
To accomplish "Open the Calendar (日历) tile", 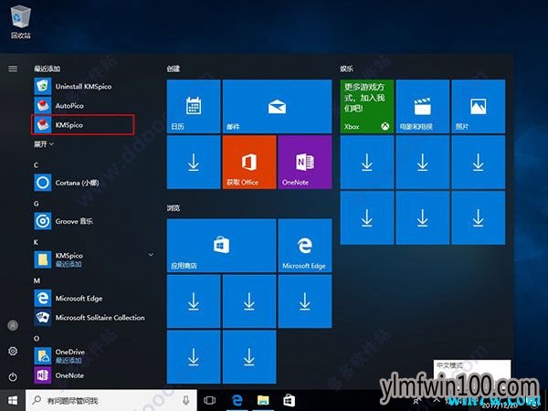I will (x=193, y=107).
